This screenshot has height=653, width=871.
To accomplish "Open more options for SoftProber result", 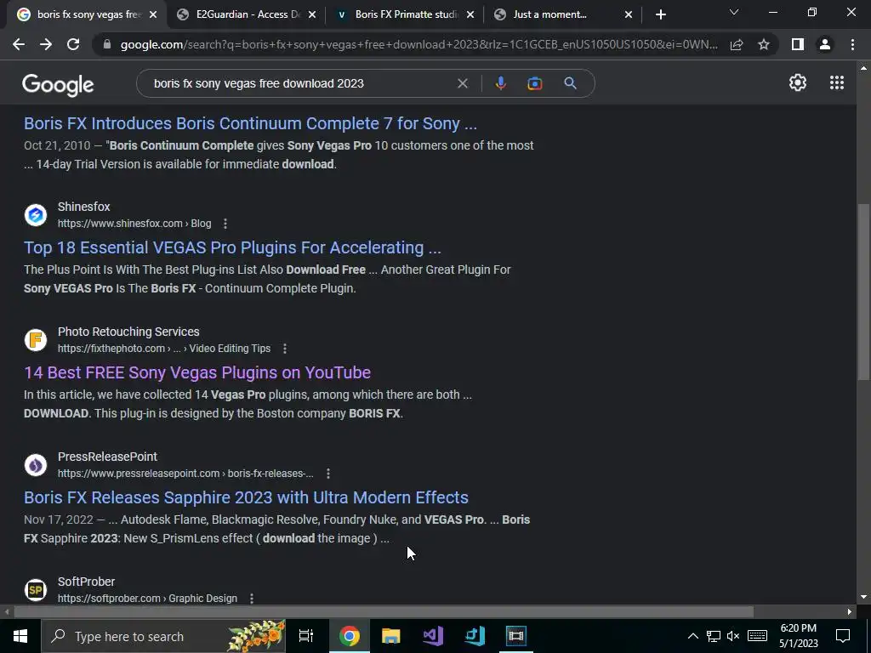I will [x=252, y=599].
